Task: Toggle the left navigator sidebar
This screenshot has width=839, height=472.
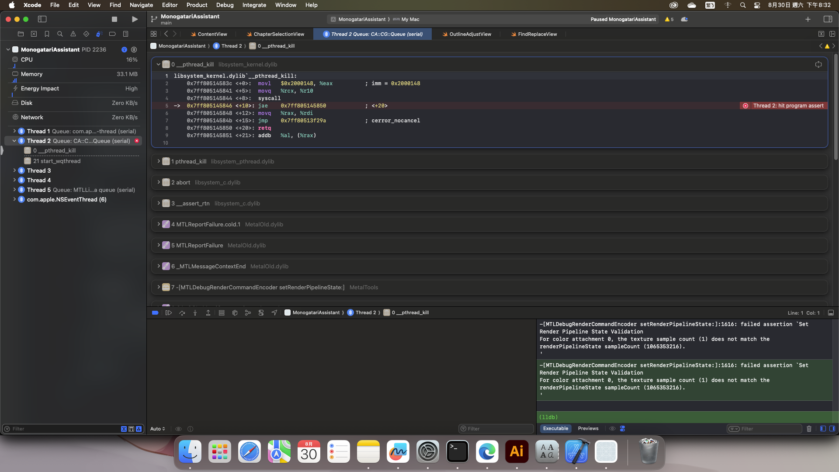Action: (x=42, y=19)
